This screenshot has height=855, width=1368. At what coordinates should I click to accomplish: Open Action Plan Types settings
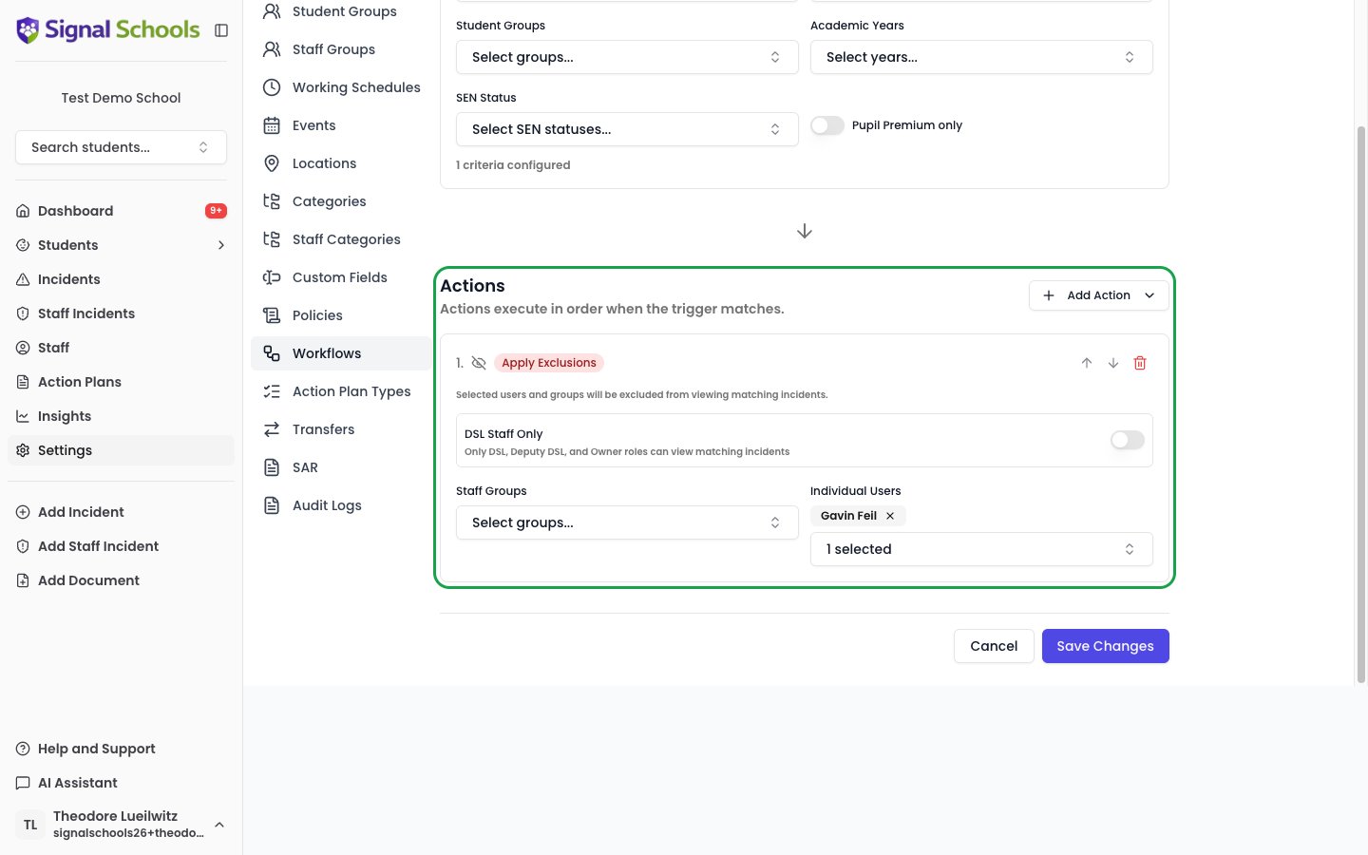tap(342, 391)
